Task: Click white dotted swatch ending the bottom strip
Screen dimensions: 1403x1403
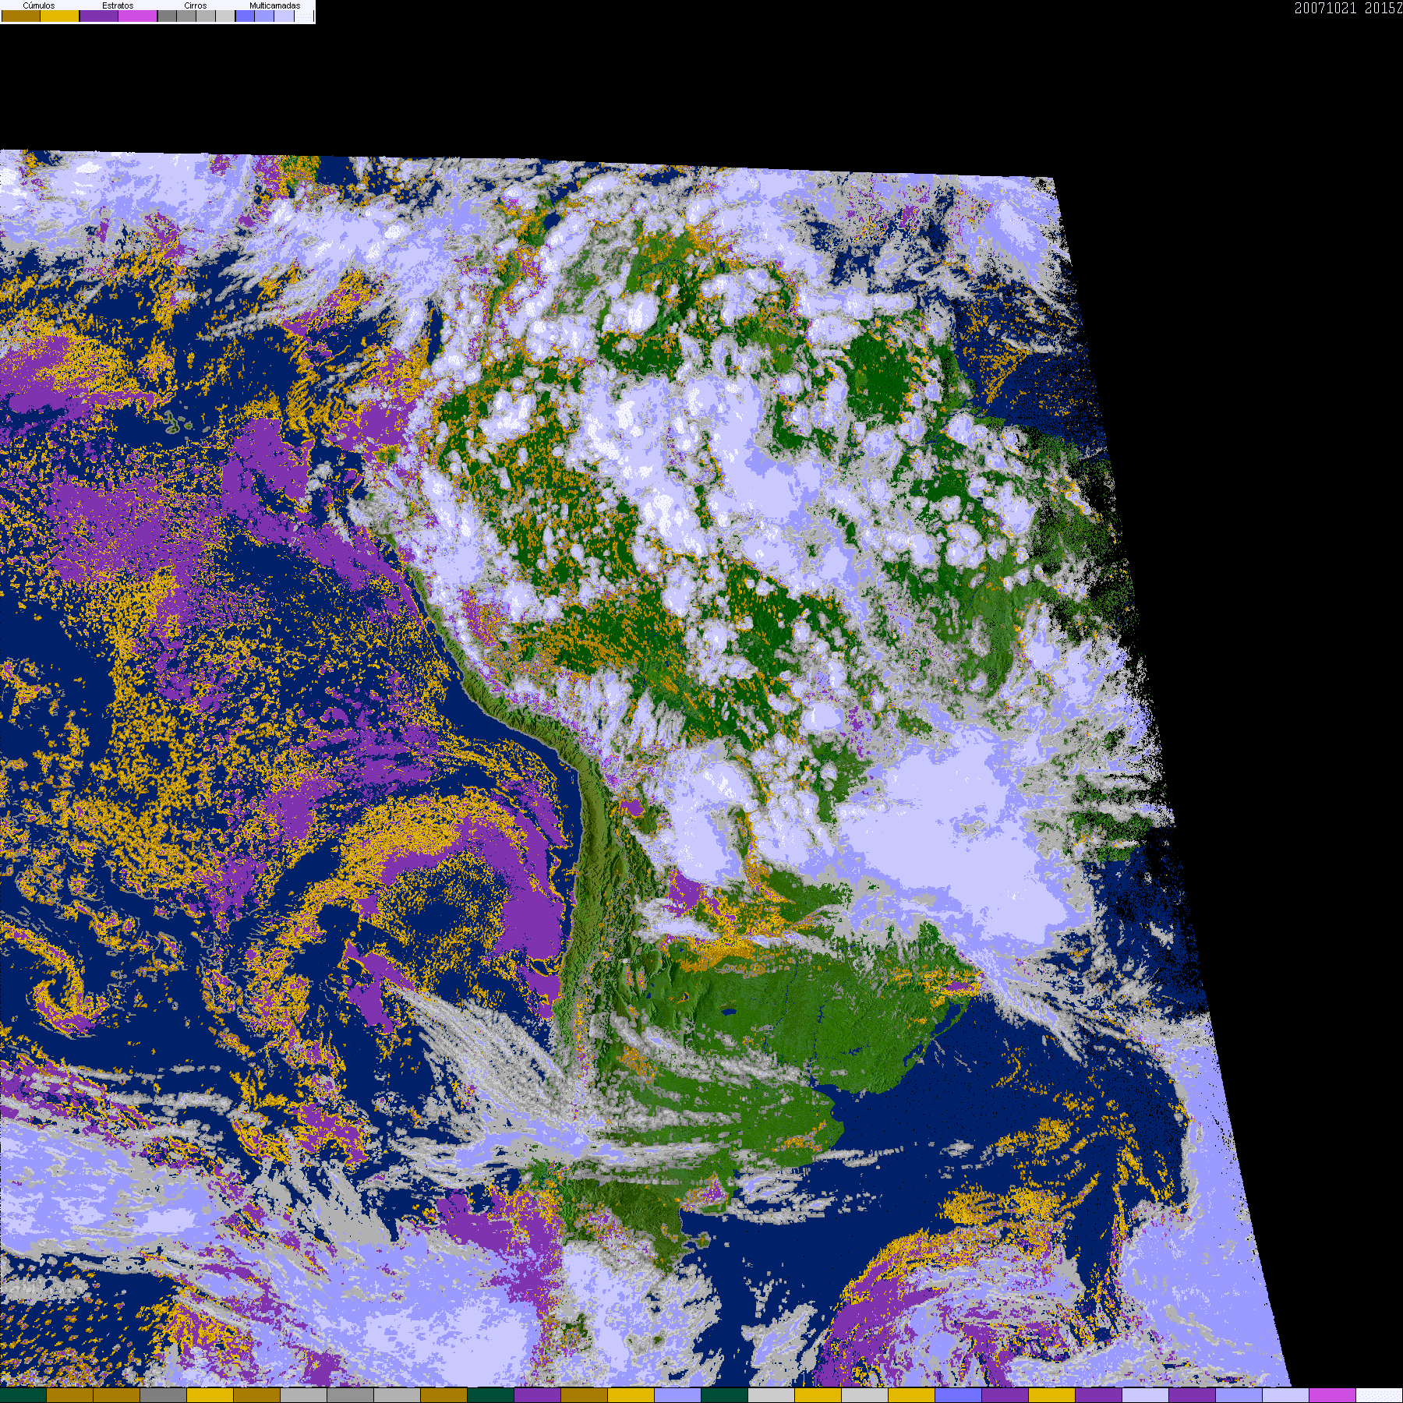Action: point(1380,1395)
